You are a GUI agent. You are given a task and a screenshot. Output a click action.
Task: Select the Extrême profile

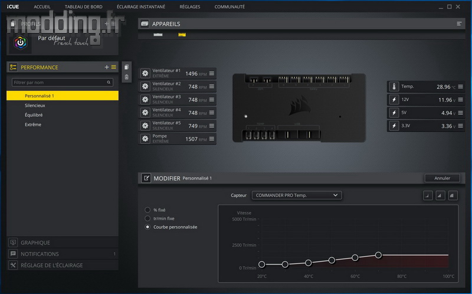point(63,125)
